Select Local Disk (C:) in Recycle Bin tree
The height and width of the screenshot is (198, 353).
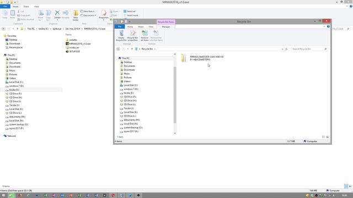131,85
